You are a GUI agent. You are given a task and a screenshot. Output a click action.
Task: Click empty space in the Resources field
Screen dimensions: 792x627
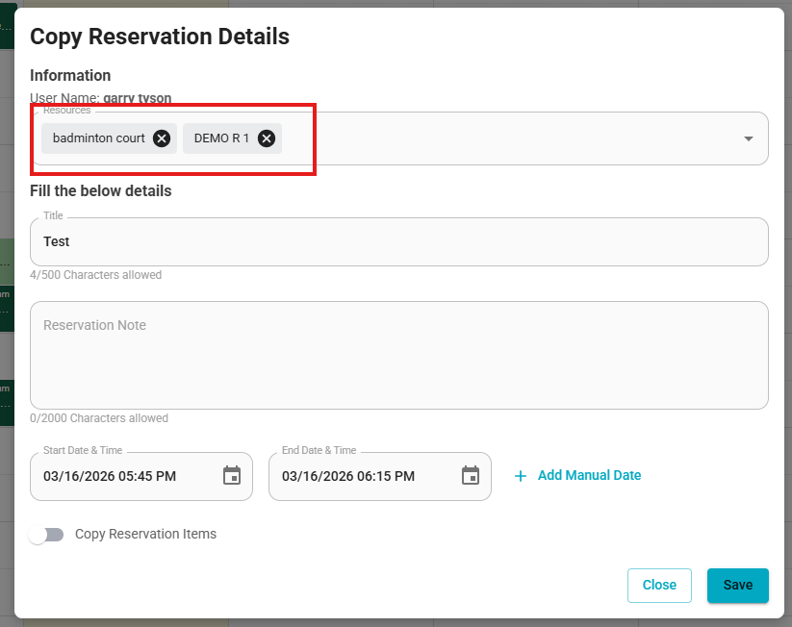click(x=505, y=138)
